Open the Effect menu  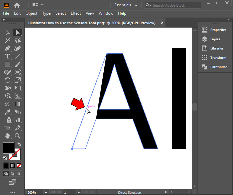75,13
